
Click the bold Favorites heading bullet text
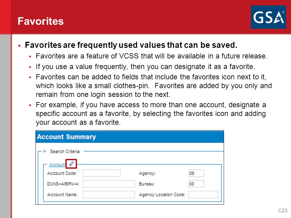(x=131, y=45)
